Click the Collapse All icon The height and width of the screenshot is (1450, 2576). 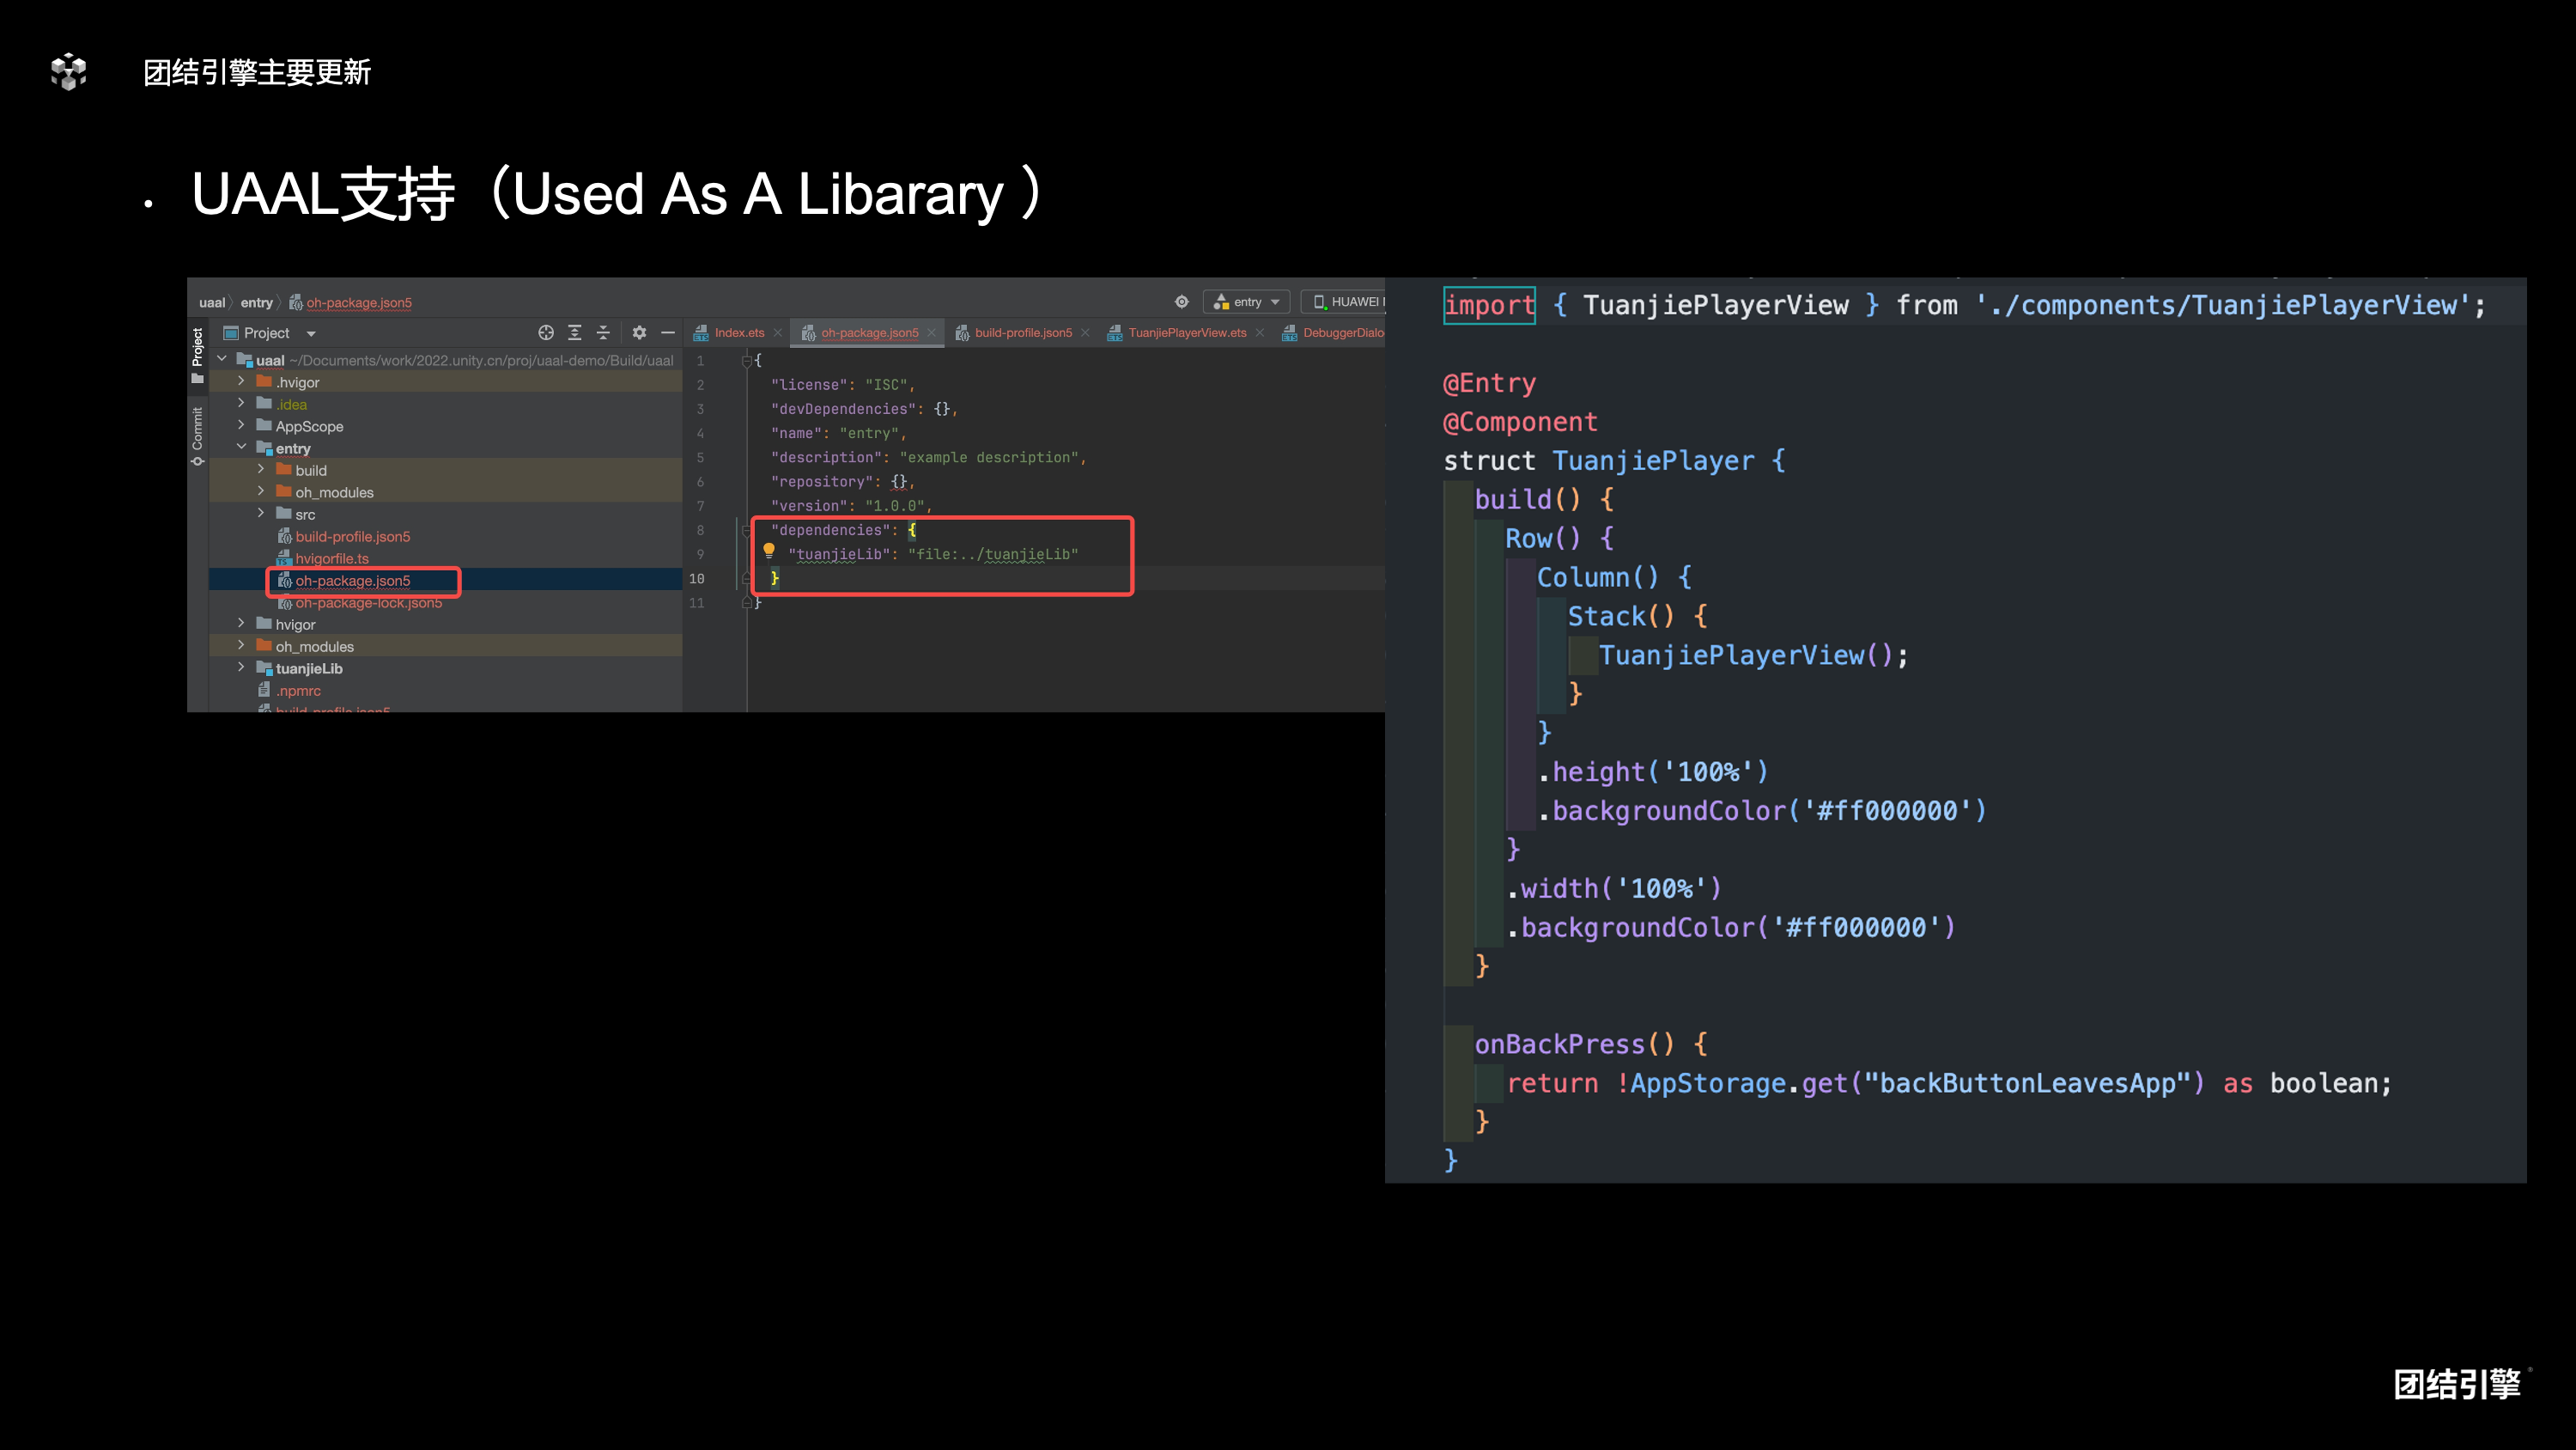coord(603,332)
